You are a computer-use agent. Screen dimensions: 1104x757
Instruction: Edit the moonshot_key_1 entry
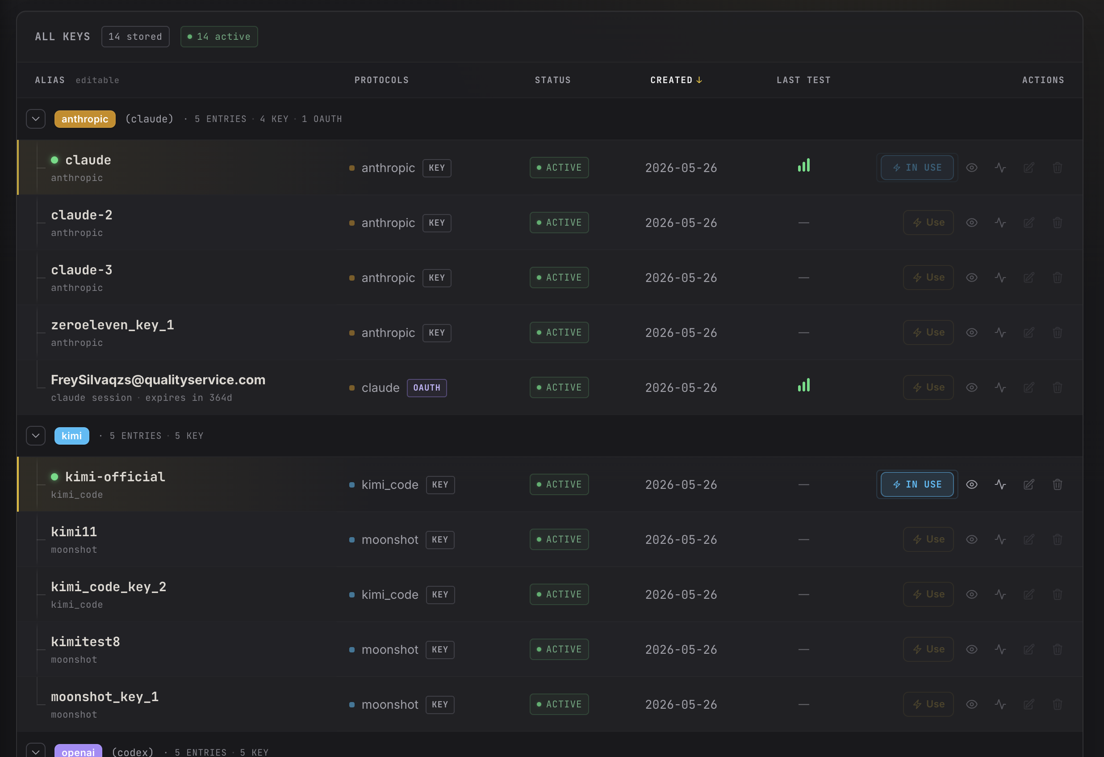tap(1029, 704)
